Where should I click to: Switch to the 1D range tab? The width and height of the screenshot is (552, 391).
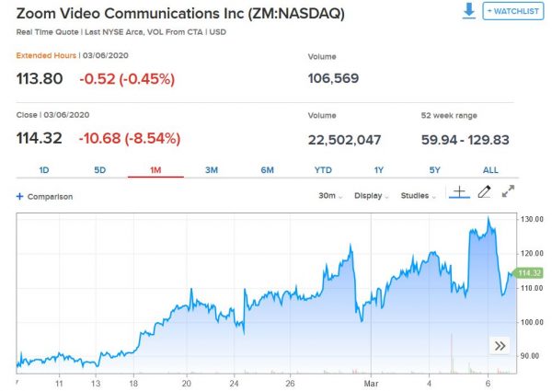pos(44,170)
